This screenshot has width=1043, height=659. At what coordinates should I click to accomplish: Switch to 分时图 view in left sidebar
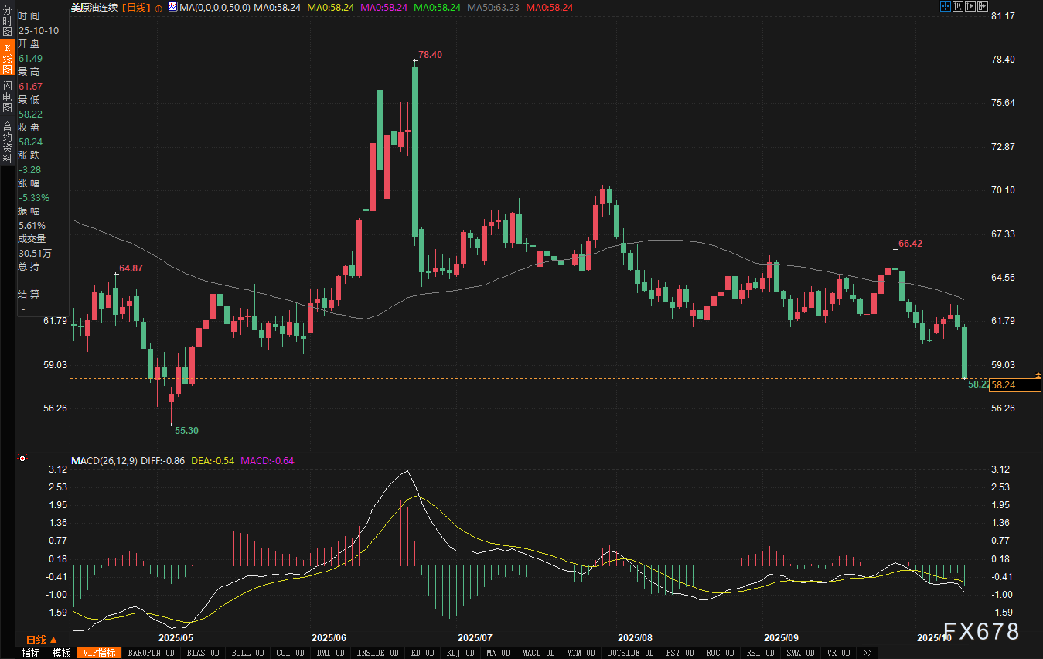(8, 22)
